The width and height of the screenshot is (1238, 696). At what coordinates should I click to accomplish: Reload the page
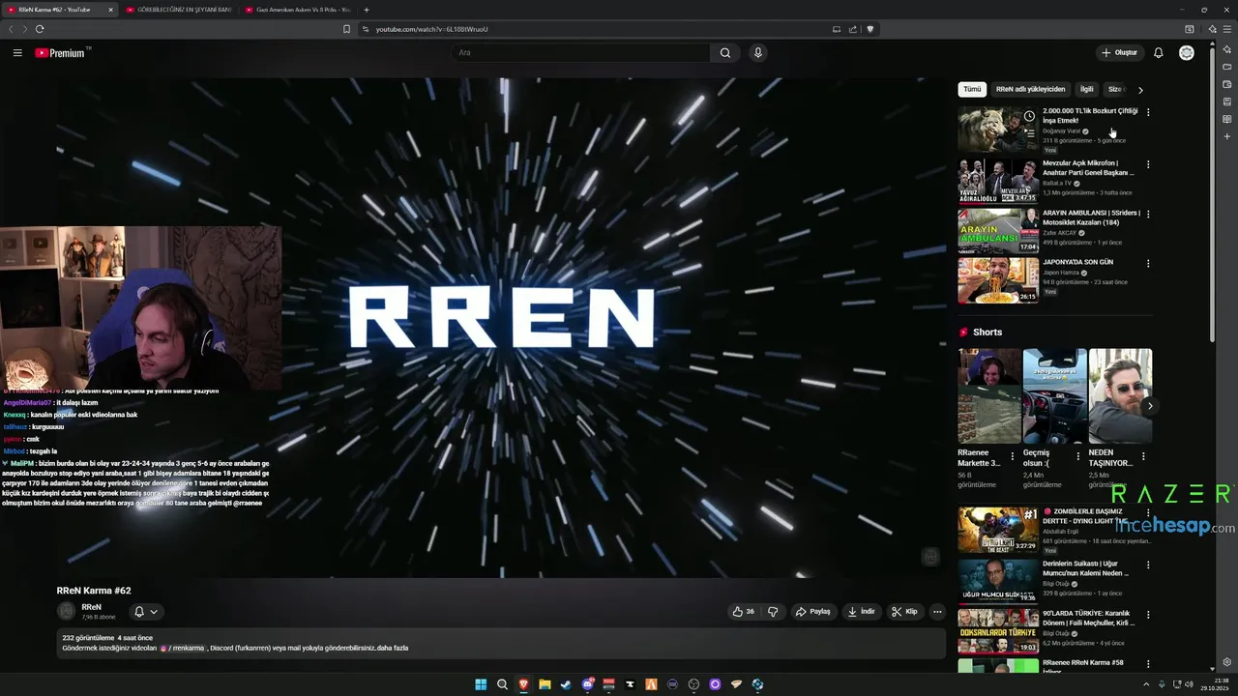point(40,29)
